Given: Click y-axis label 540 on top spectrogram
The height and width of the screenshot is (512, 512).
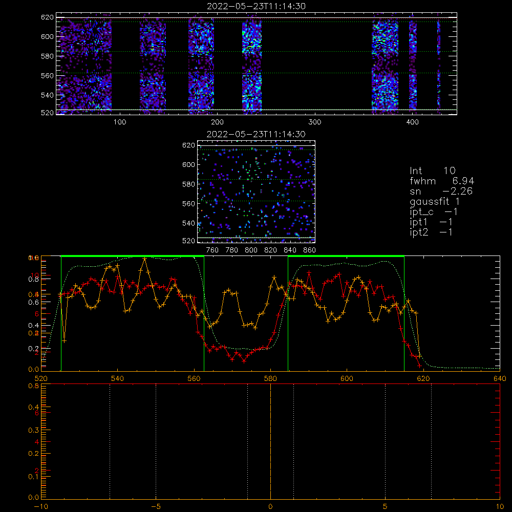Looking at the screenshot, I should point(47,95).
